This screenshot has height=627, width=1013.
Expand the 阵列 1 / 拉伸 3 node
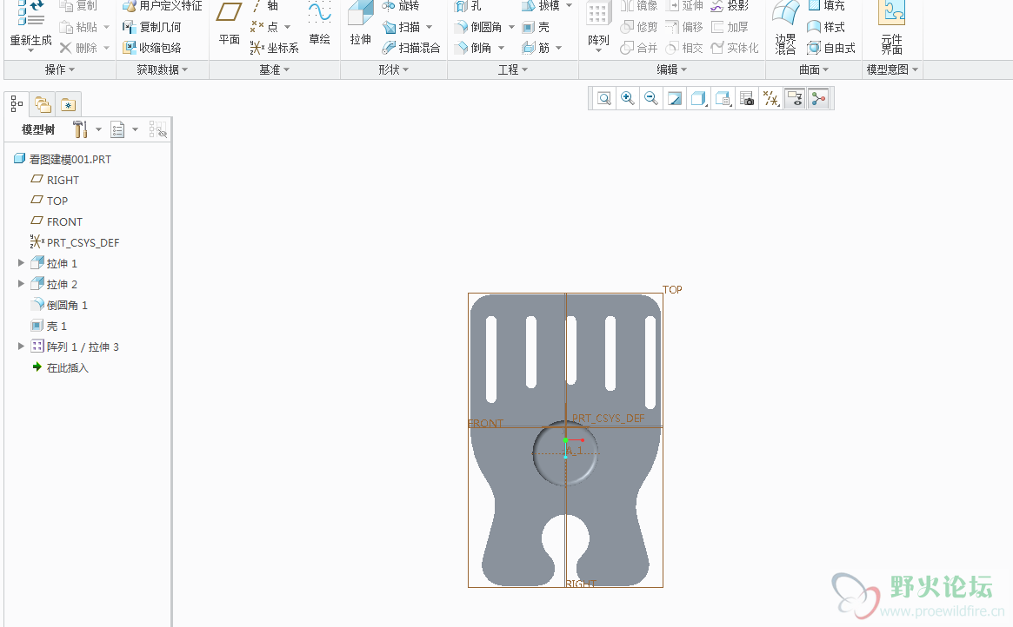pos(21,346)
